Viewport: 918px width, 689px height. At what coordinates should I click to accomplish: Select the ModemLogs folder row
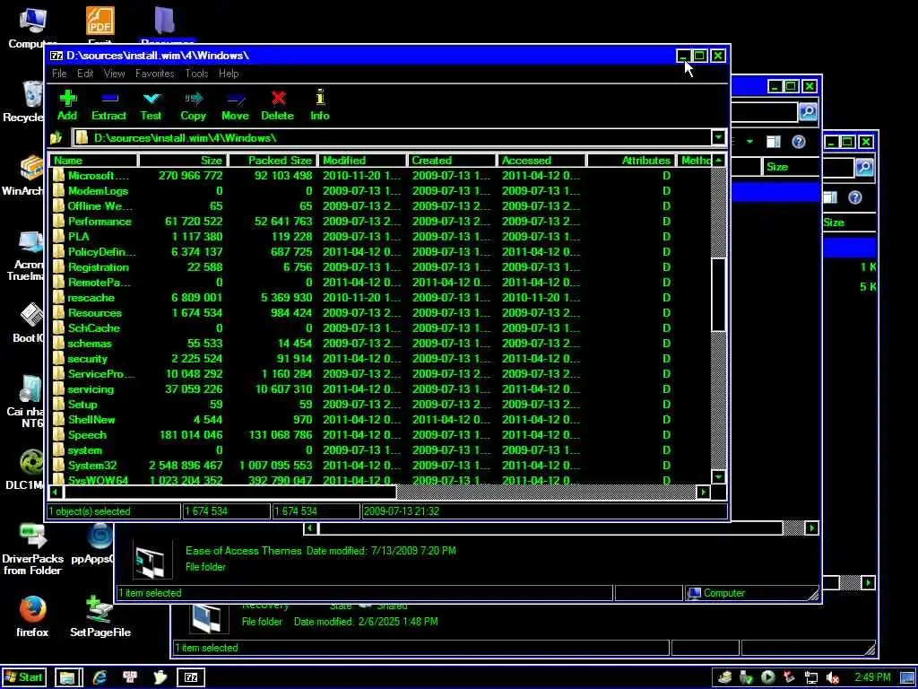[380, 191]
